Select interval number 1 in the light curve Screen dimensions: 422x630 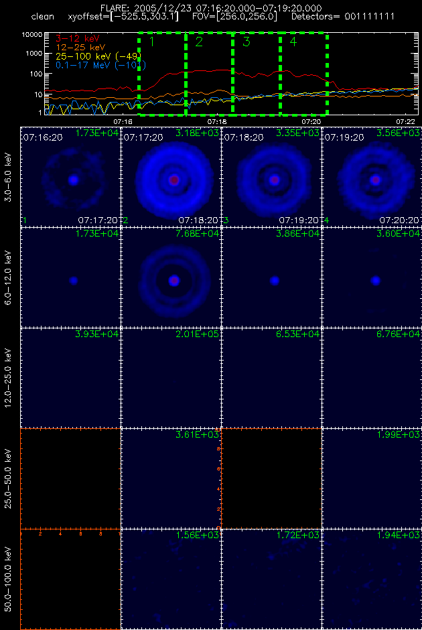[x=151, y=41]
